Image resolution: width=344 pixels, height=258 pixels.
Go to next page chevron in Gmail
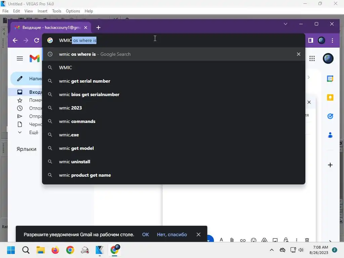point(309,77)
